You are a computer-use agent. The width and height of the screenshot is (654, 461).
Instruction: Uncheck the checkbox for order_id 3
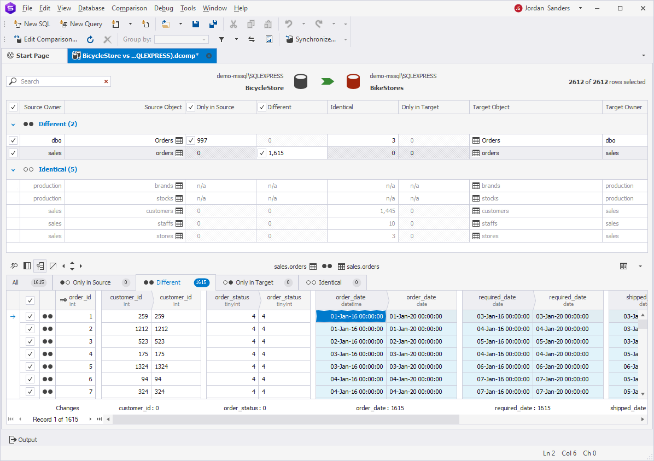[30, 341]
